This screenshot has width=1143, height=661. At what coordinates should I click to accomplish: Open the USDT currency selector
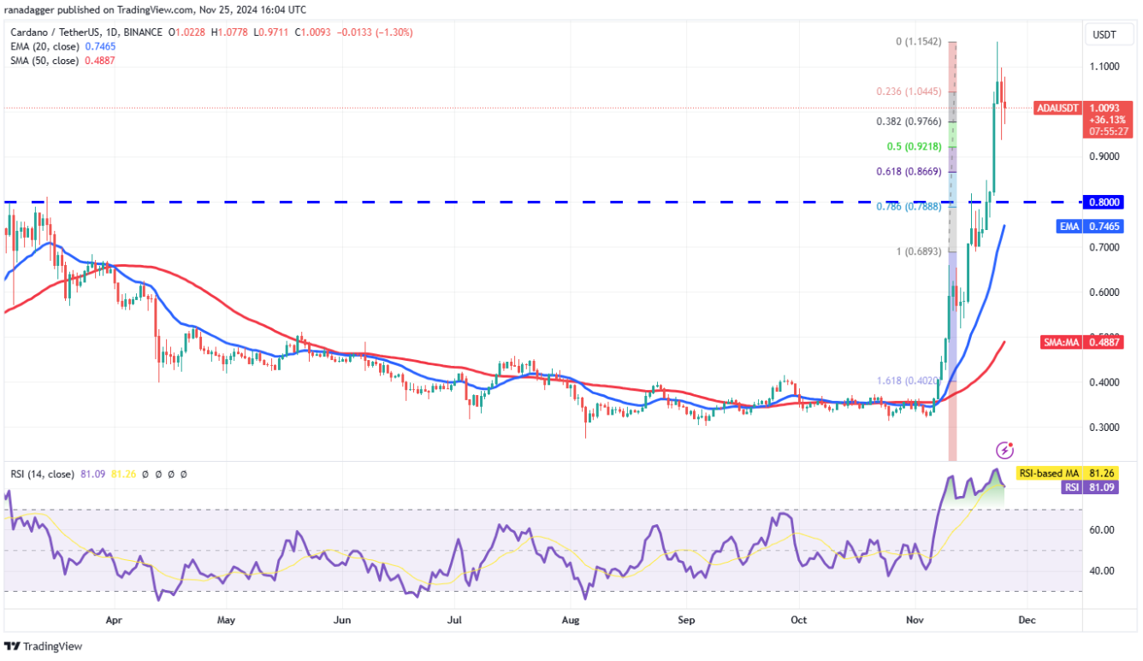1109,34
